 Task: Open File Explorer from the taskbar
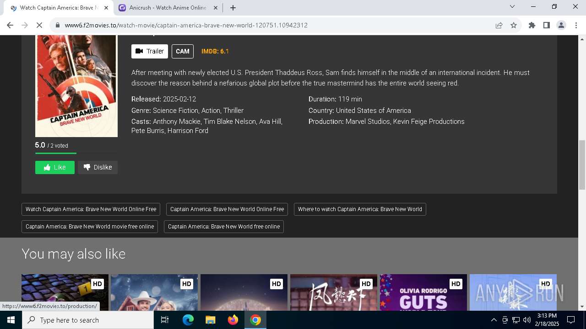coord(210,320)
